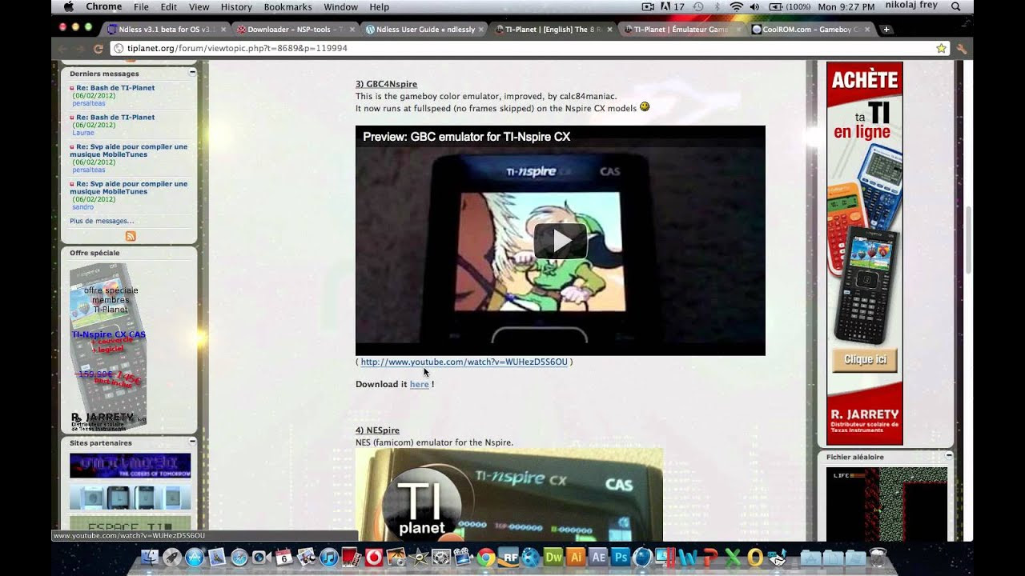The image size is (1025, 576).
Task: Switch to Ndless v3.1 beta tab
Action: (x=166, y=30)
